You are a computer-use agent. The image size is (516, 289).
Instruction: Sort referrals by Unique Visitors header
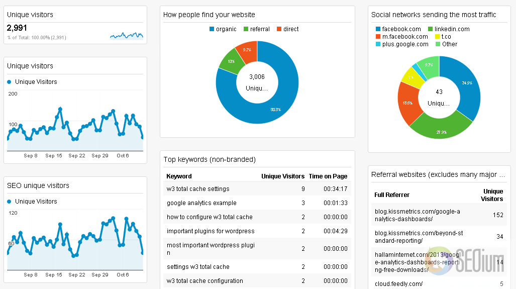point(492,195)
